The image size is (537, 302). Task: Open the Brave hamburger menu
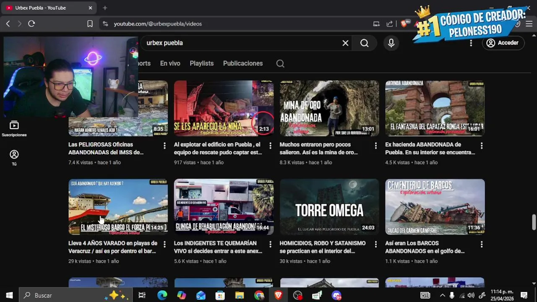529,24
